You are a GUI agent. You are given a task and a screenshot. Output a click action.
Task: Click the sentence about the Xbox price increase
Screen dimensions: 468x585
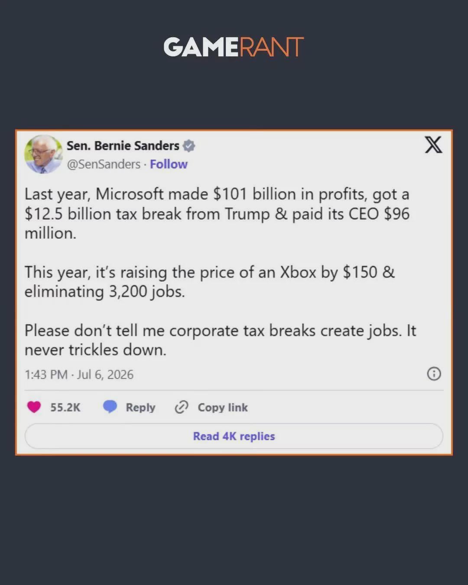pos(210,282)
